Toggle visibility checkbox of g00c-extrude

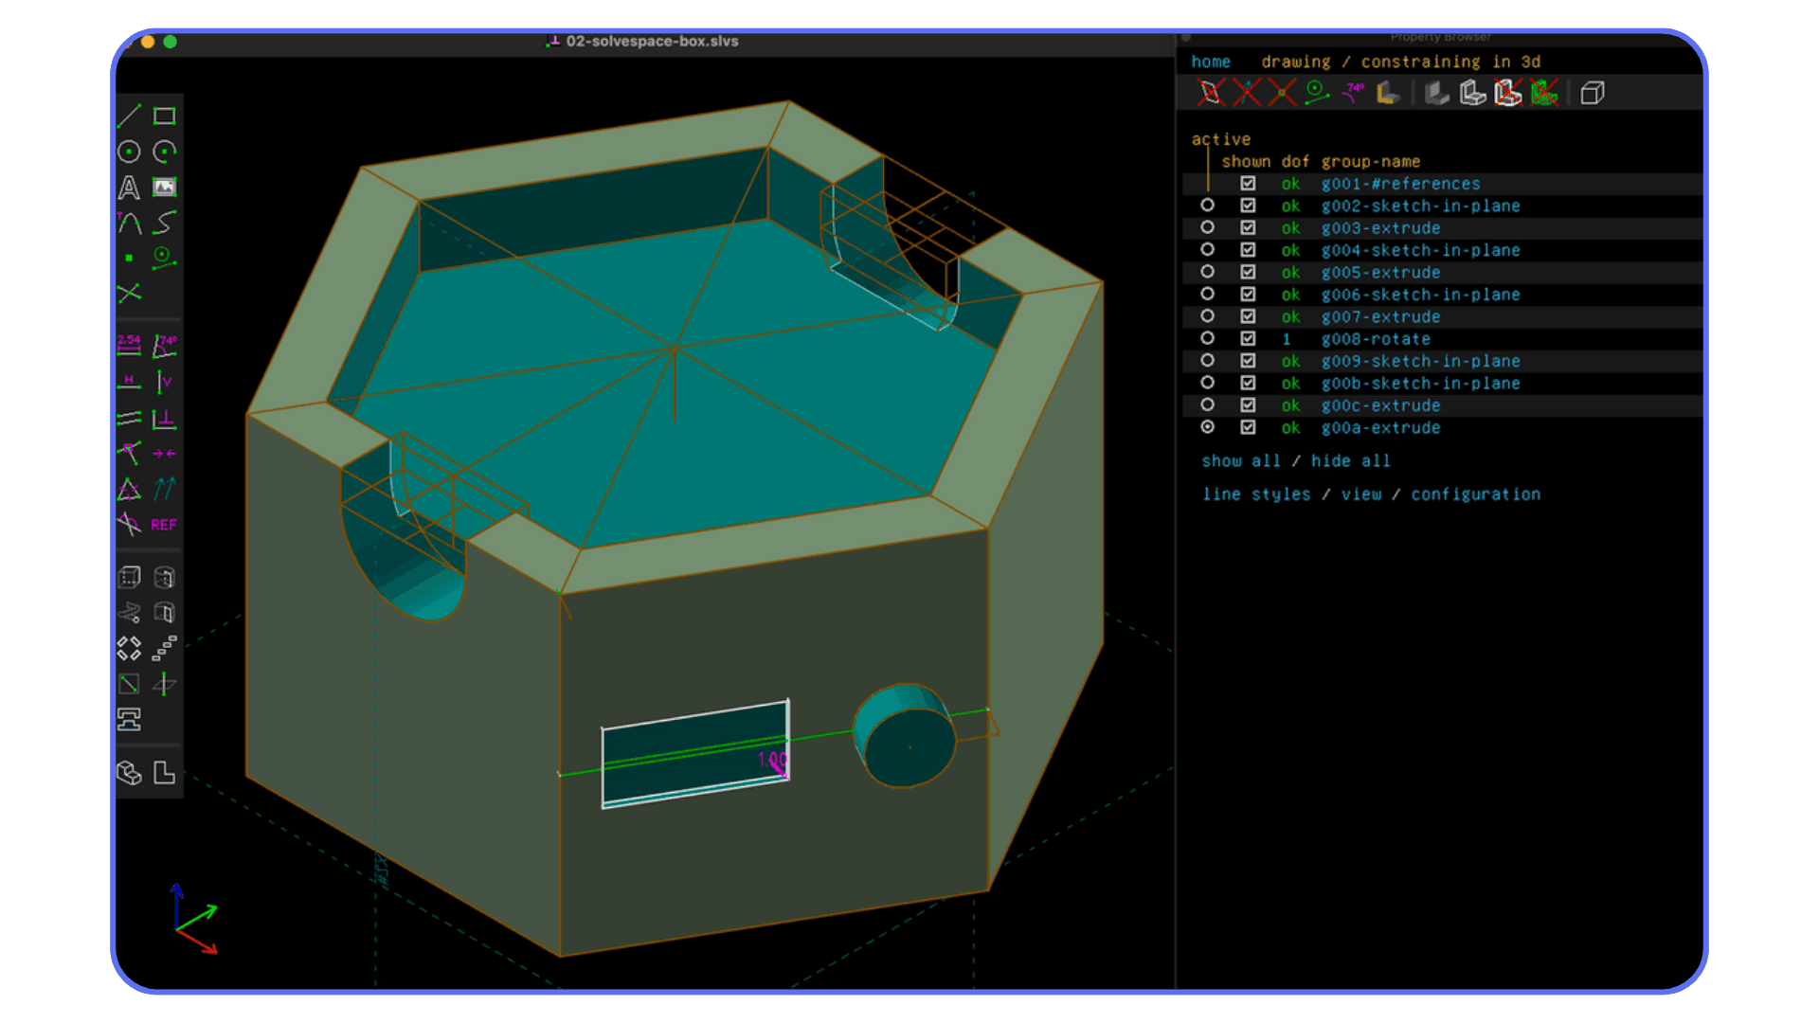pyautogui.click(x=1248, y=405)
